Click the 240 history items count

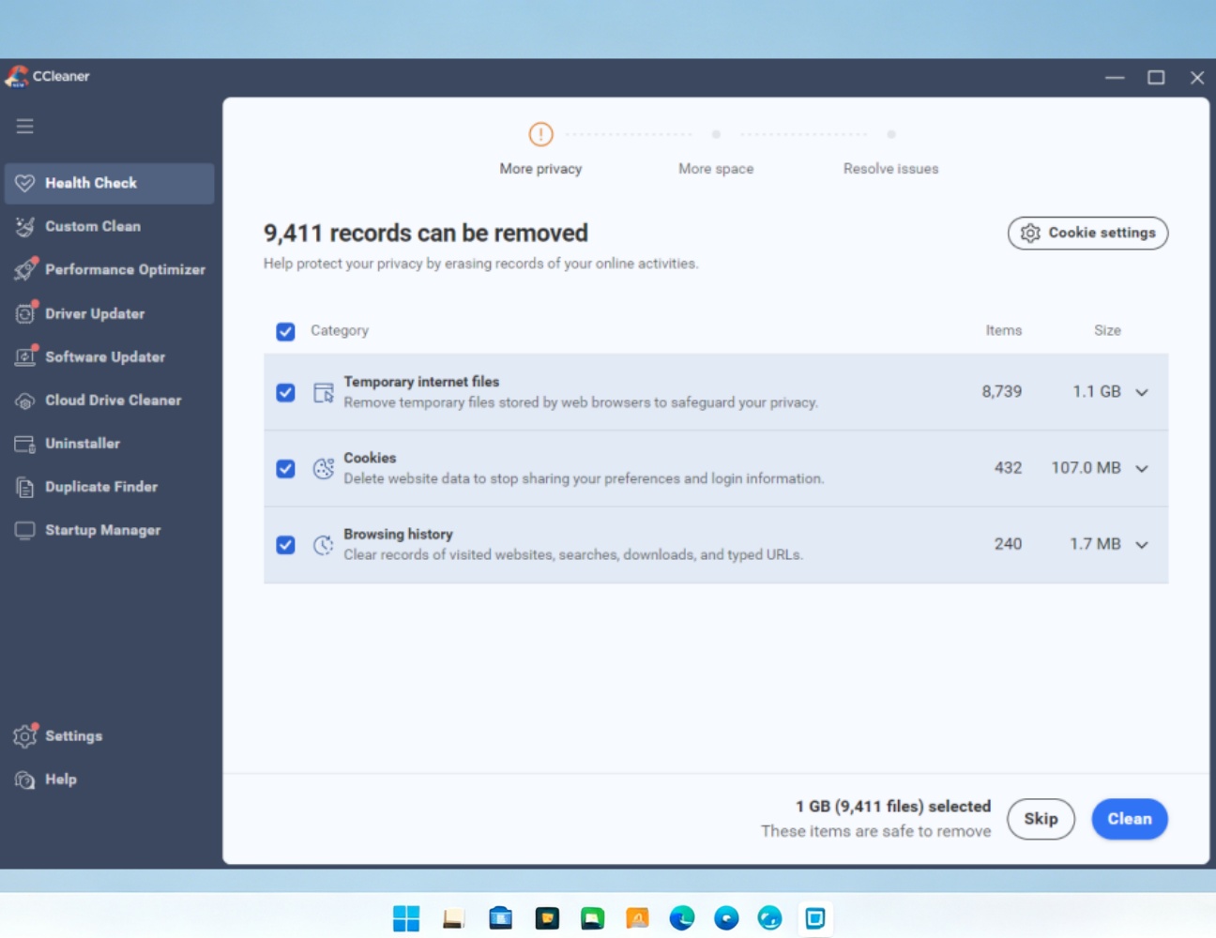point(1008,543)
